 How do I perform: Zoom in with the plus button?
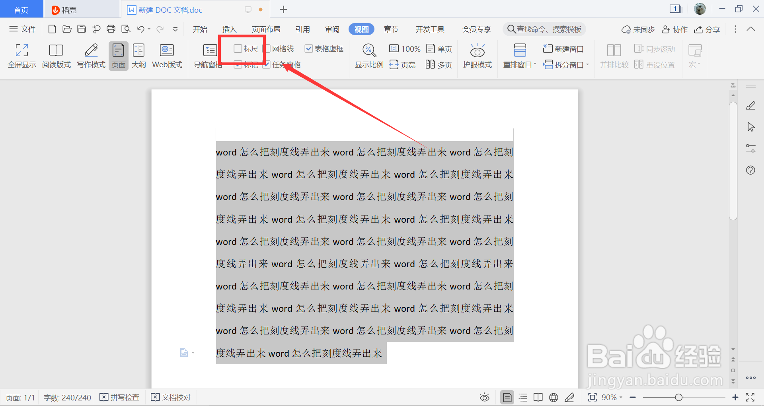coord(735,397)
